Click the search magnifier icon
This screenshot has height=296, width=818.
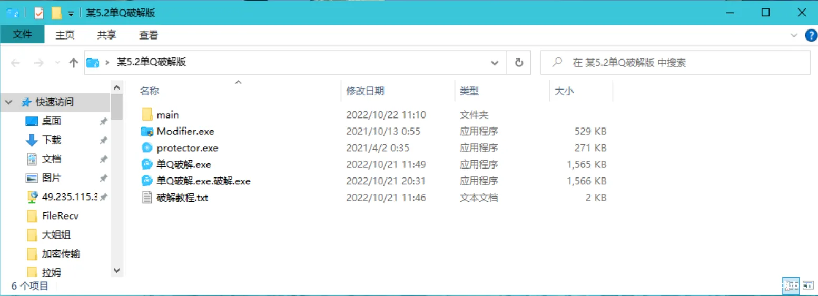click(557, 62)
